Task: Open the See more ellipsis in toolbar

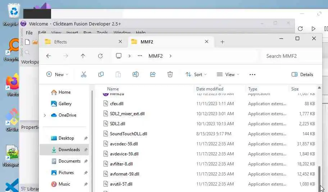Action: 252,75
